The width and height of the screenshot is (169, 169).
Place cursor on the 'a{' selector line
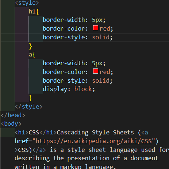32,55
